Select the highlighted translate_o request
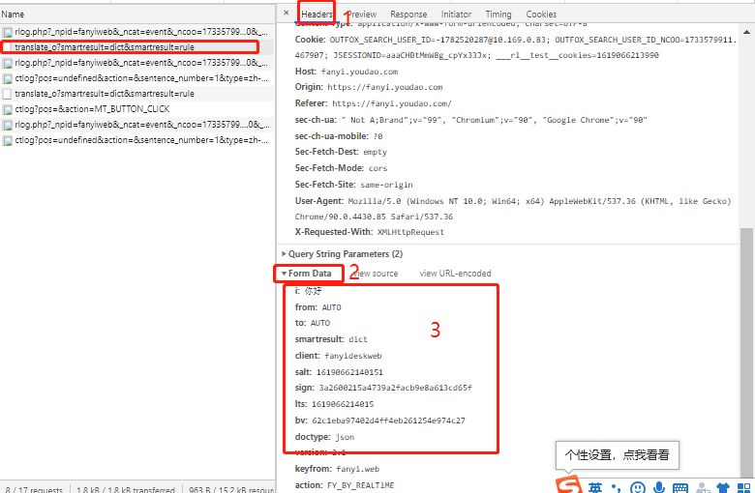755x493 pixels. pos(137,47)
